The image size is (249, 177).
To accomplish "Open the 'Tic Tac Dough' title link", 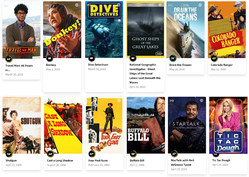I will tap(221, 160).
